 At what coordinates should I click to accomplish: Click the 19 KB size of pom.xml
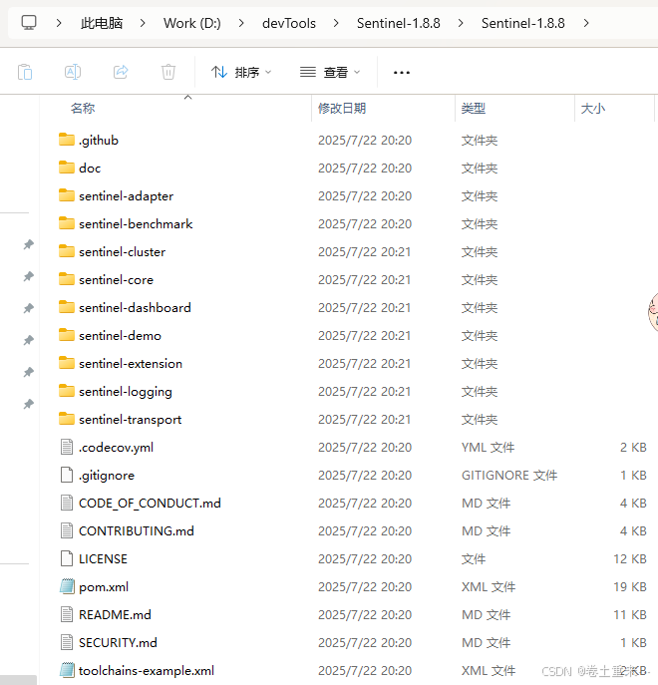[630, 586]
